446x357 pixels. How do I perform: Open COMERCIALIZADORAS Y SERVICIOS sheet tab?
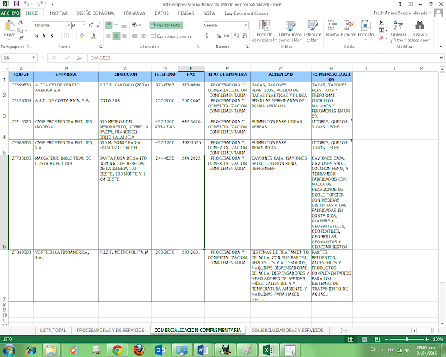pyautogui.click(x=287, y=331)
